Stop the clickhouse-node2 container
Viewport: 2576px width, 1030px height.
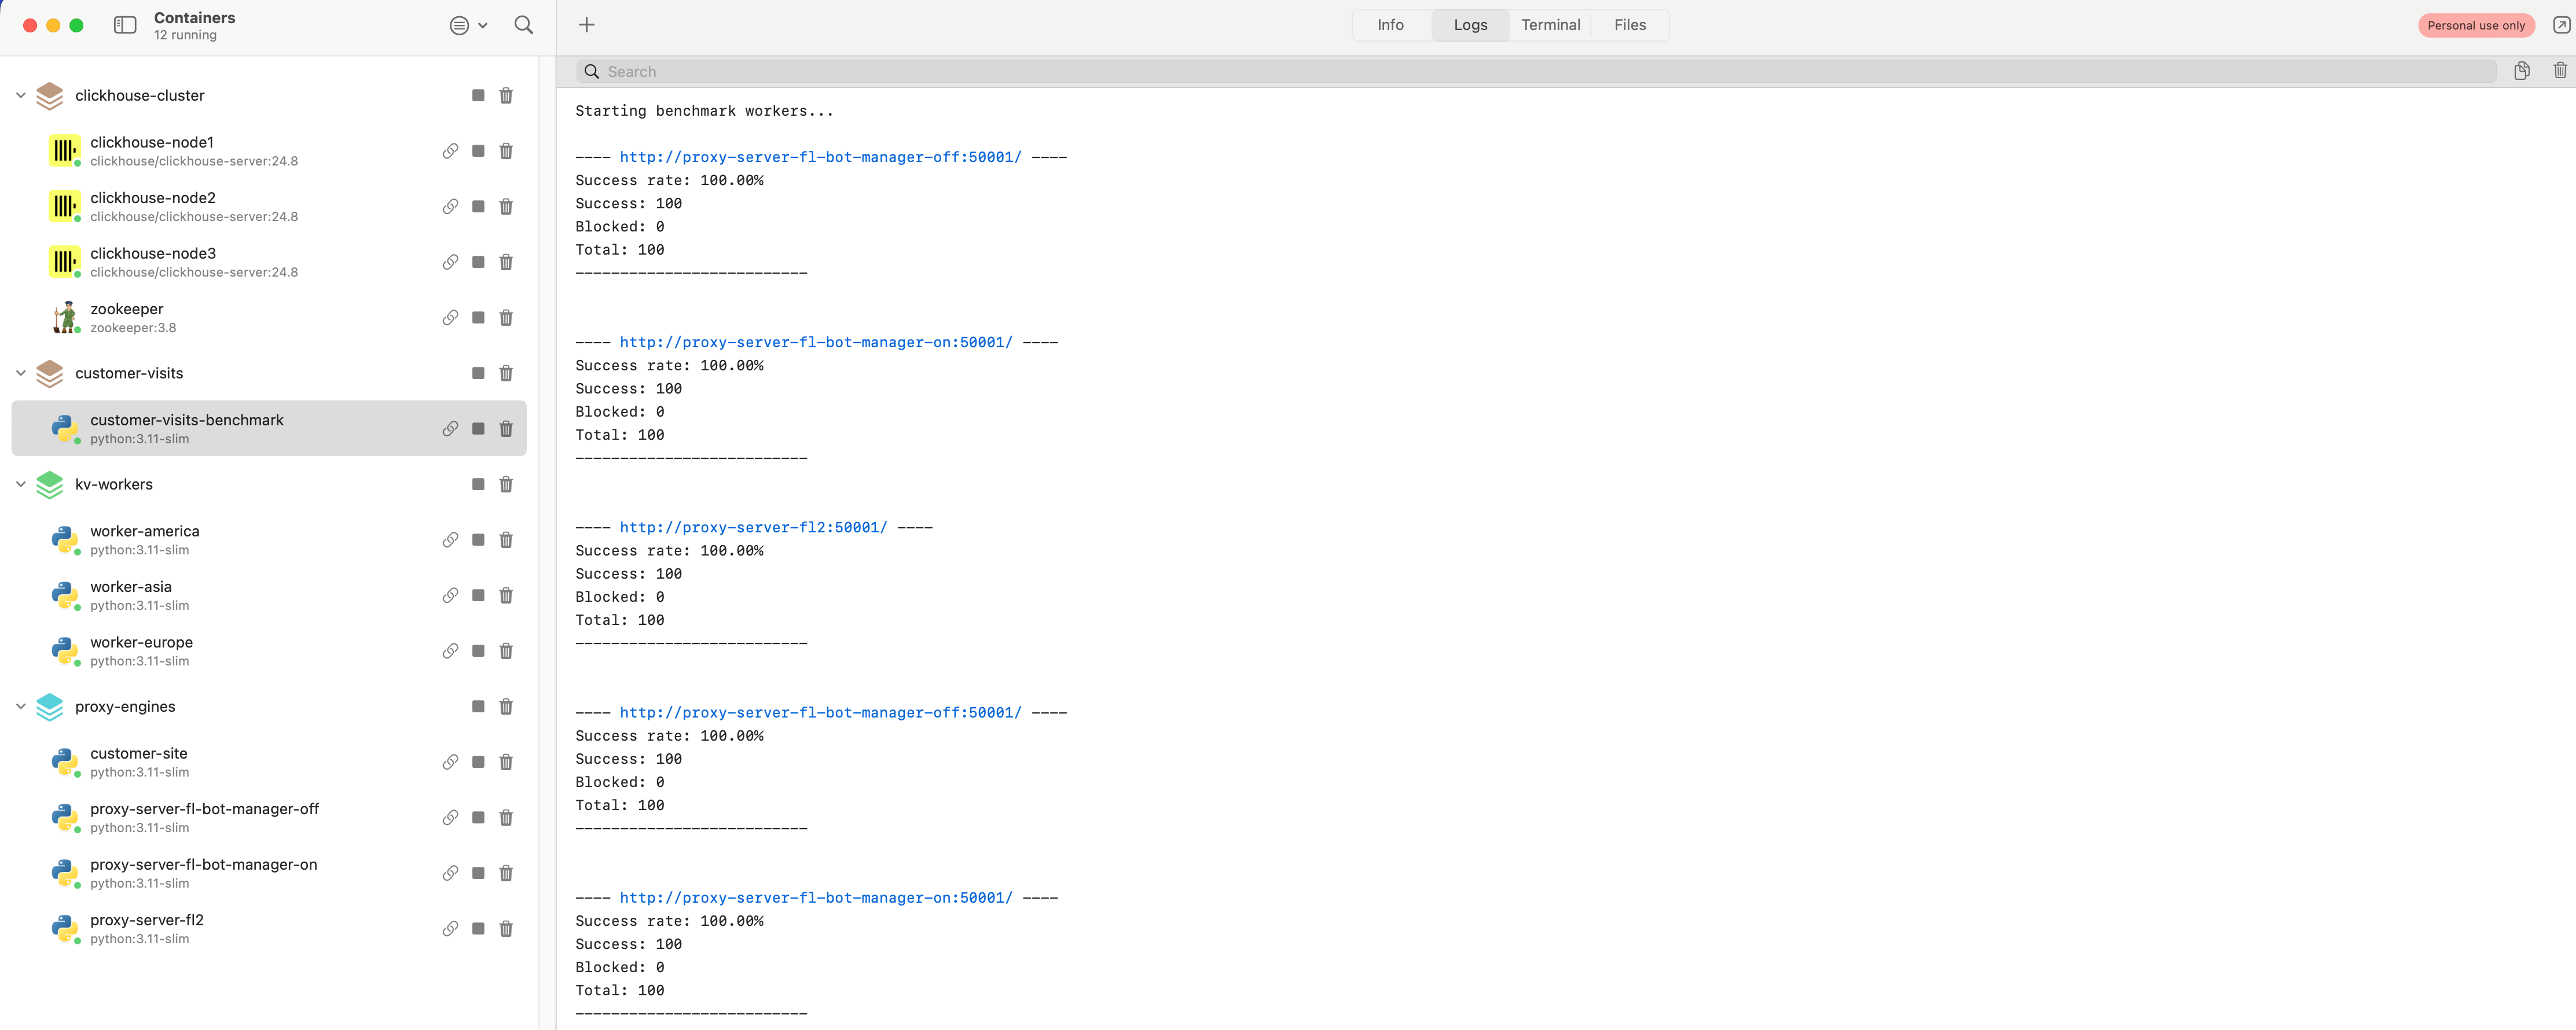coord(478,207)
